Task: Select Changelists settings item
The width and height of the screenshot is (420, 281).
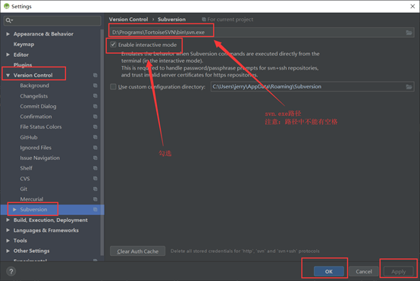Action: pyautogui.click(x=34, y=95)
